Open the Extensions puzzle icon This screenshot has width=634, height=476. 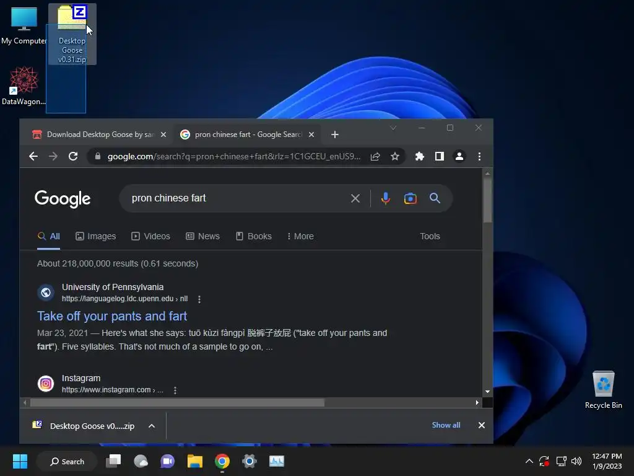pyautogui.click(x=420, y=156)
